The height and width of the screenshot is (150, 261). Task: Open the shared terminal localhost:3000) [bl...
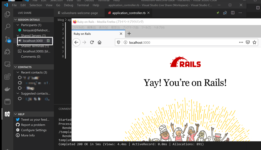click(x=37, y=51)
